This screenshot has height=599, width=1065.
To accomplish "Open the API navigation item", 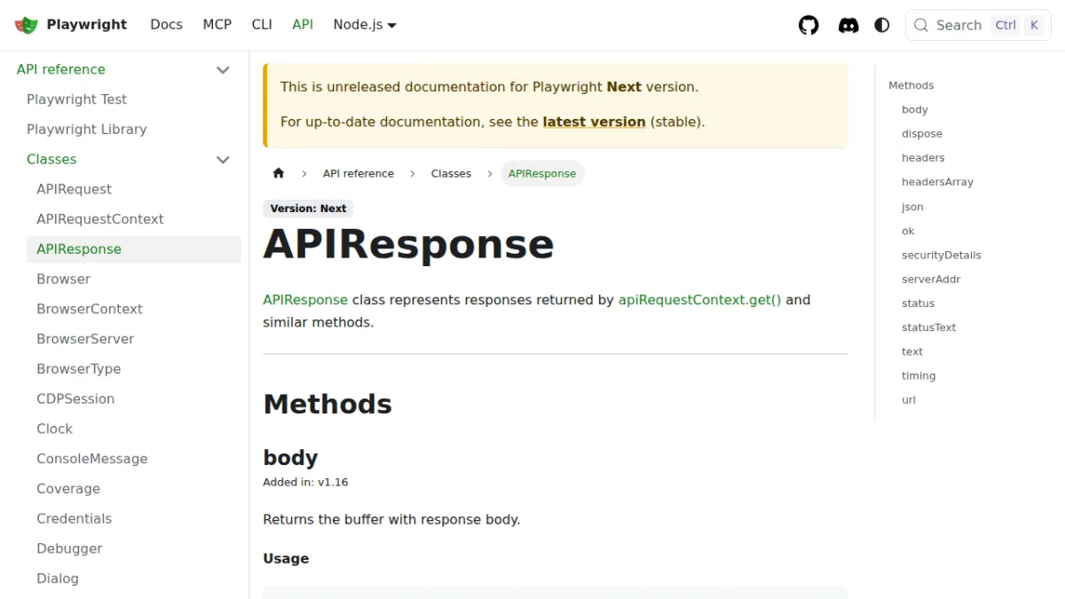I will coord(303,25).
